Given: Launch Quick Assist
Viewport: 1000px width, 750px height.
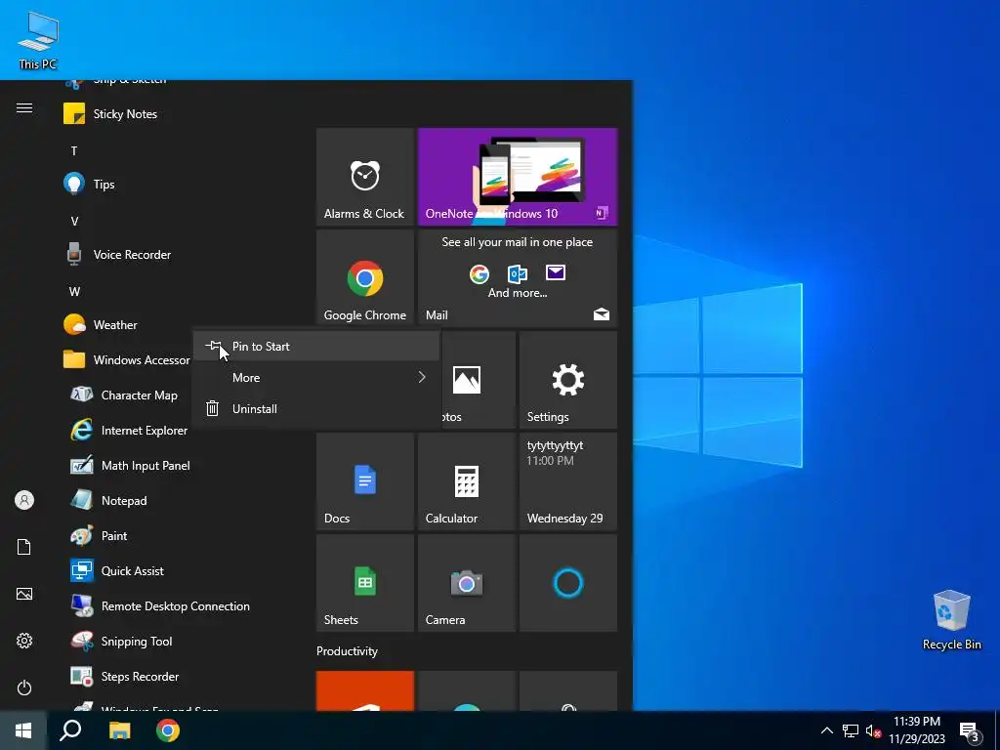Looking at the screenshot, I should [x=182, y=570].
